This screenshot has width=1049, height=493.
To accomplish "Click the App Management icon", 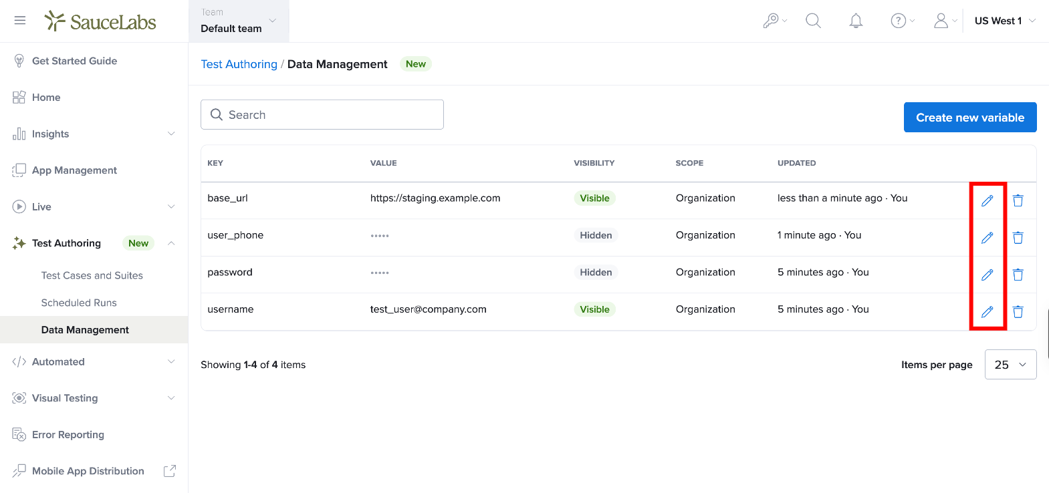I will tap(19, 170).
